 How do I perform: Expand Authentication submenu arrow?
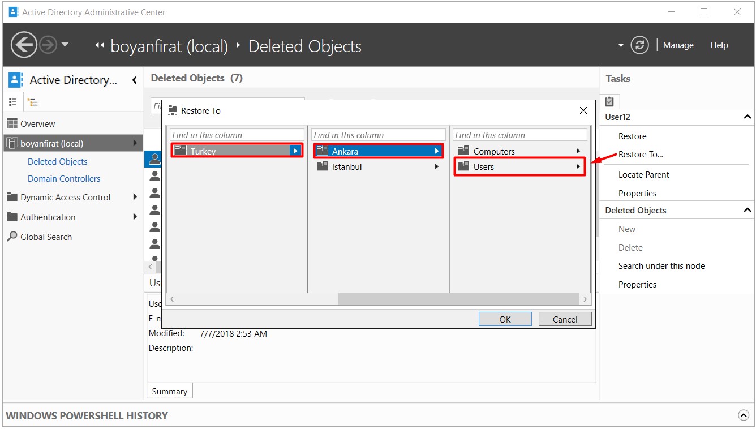coord(135,217)
